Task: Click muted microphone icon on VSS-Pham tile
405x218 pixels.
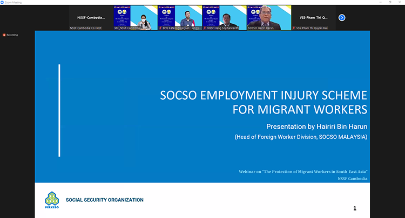Action: click(294, 28)
